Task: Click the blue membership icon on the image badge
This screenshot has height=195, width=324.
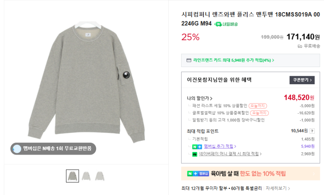Action: click(x=17, y=149)
